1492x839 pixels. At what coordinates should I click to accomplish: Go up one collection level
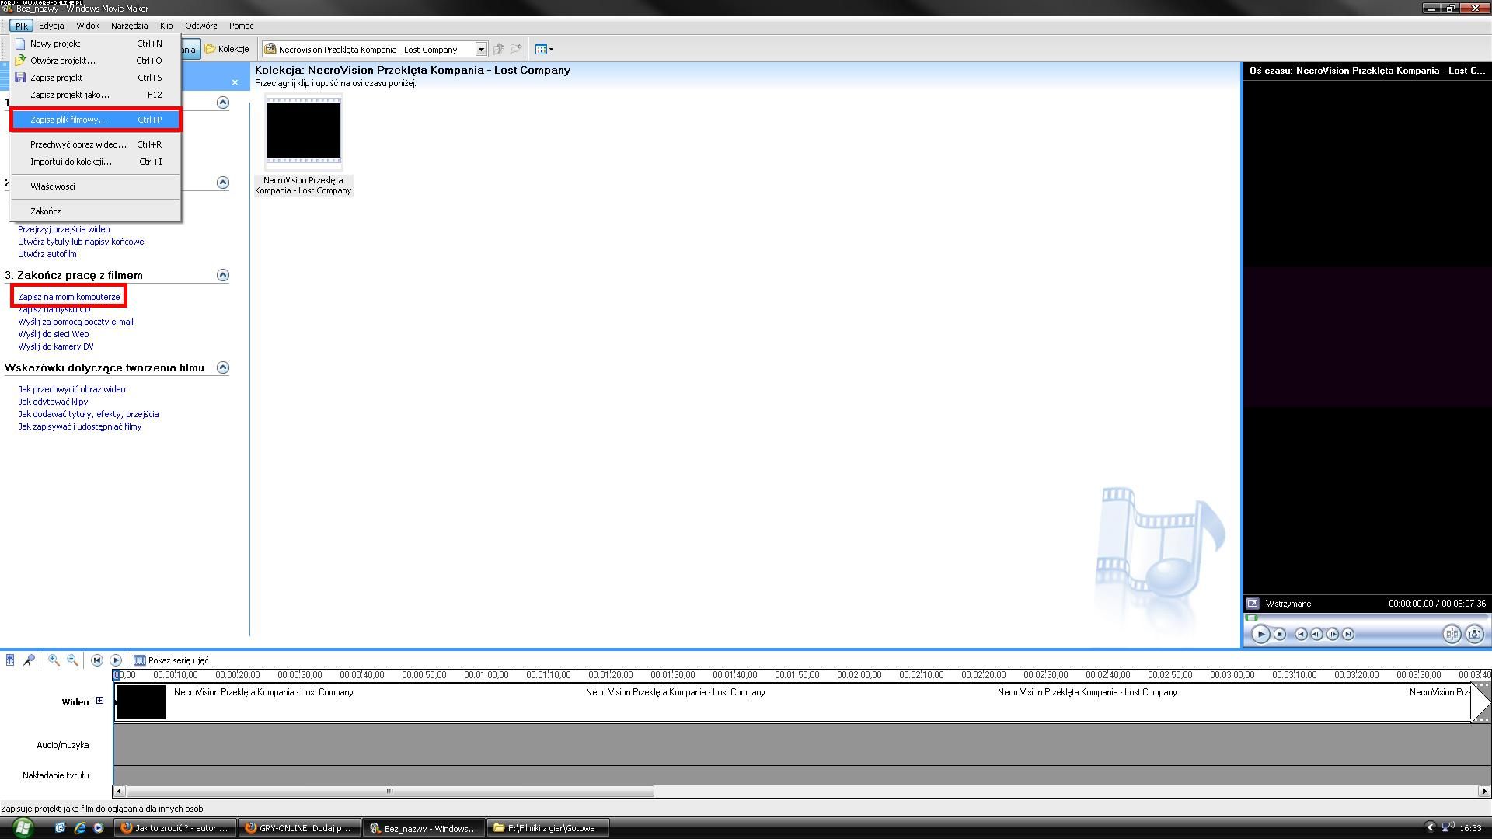[498, 49]
